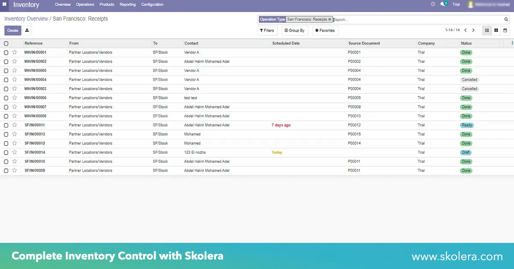Open the Filters dropdown
Image resolution: width=514 pixels, height=269 pixels.
click(x=267, y=30)
